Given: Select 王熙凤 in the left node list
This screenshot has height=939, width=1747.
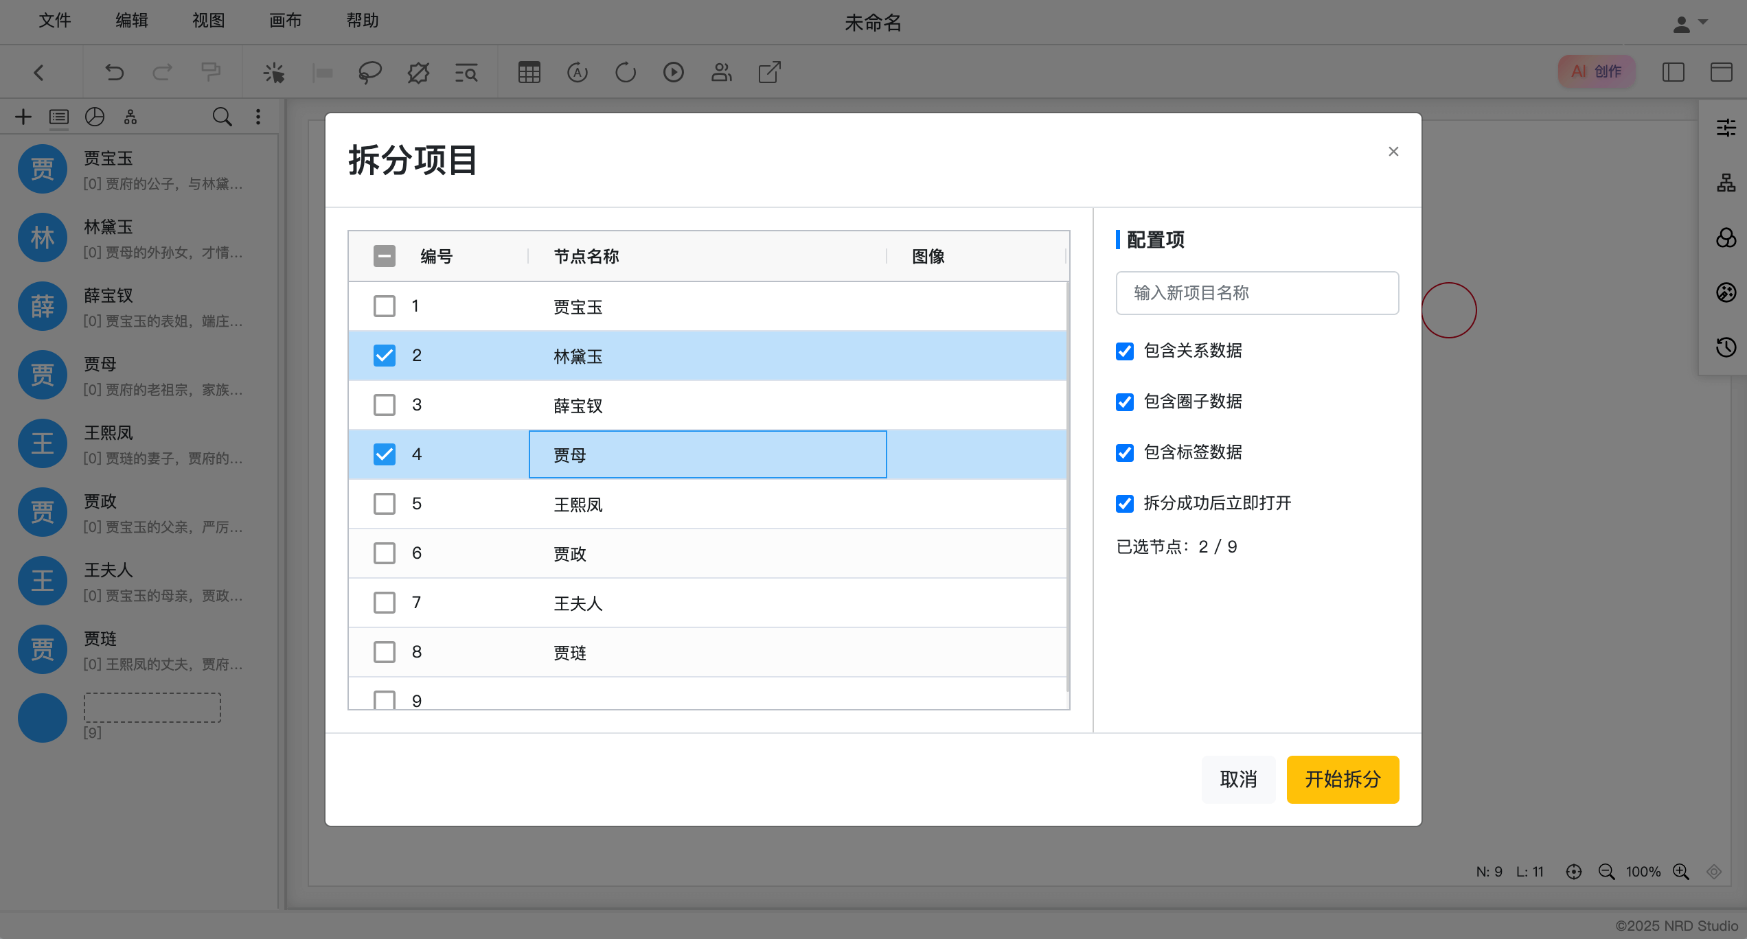Looking at the screenshot, I should tap(137, 444).
